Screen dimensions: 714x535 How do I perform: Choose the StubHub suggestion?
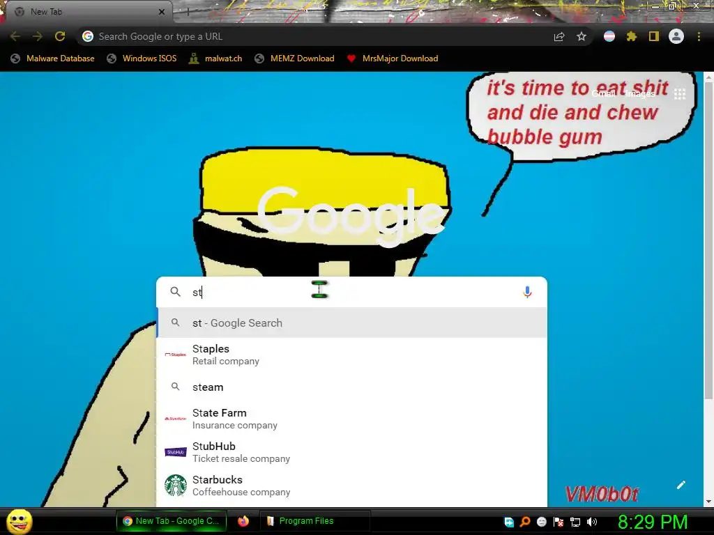(351, 452)
